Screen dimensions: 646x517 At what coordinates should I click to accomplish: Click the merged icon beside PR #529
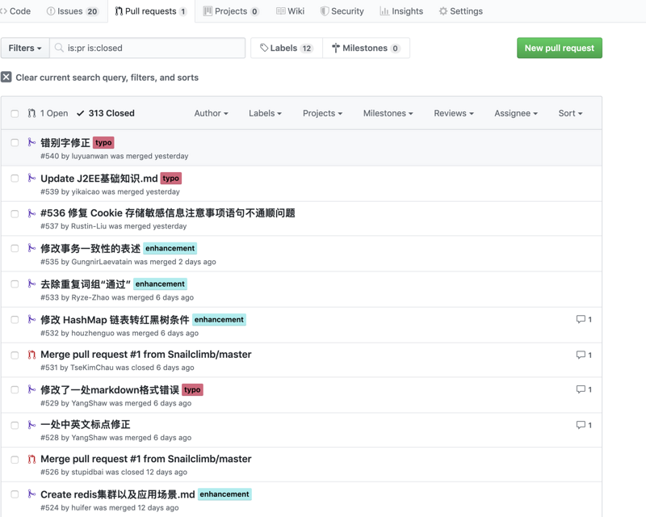tap(31, 389)
